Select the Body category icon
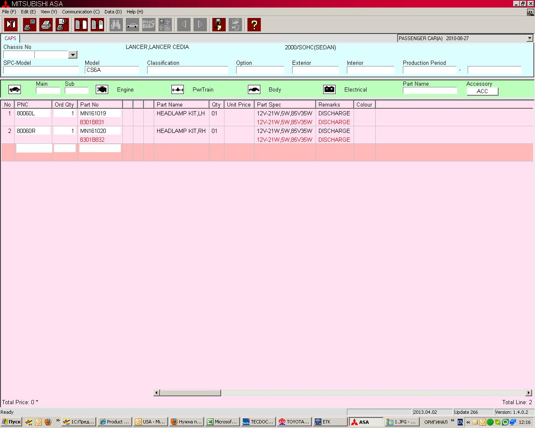This screenshot has height=428, width=535. [x=254, y=89]
